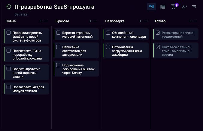Image resolution: width=203 pixels, height=131 pixels.
Task: Click the add participants icon
Action: 184,7
